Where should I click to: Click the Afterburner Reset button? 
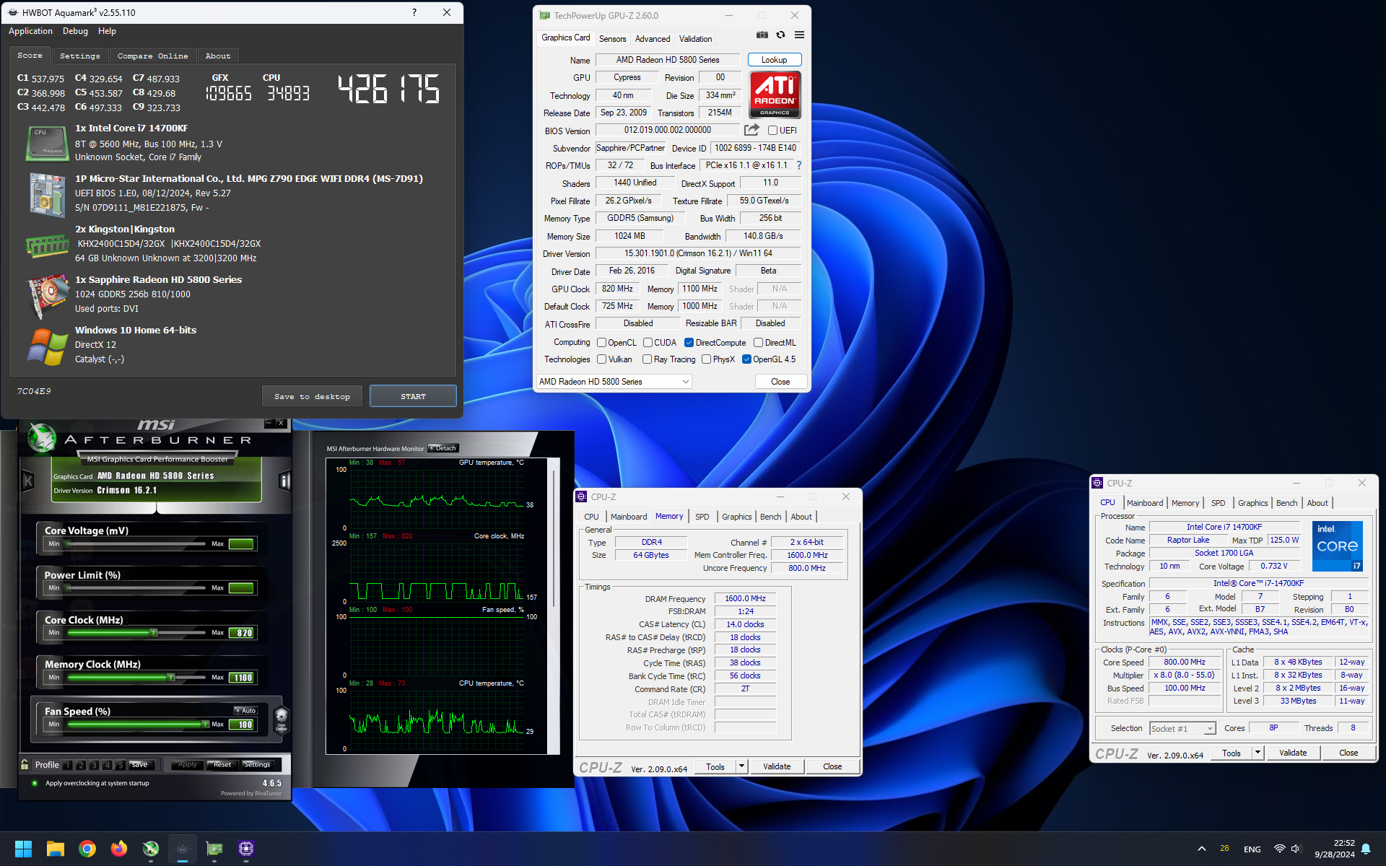(x=222, y=764)
